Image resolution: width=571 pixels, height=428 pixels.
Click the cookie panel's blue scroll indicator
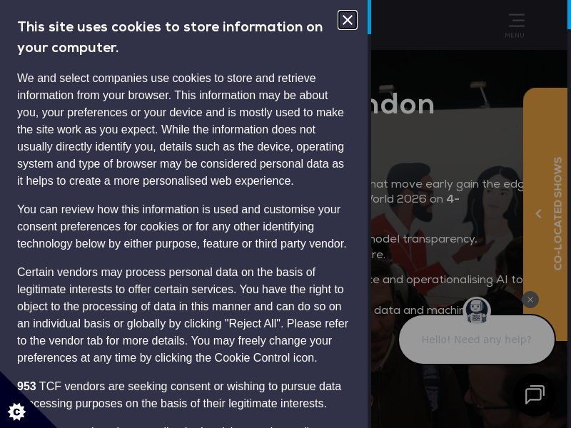point(369,17)
